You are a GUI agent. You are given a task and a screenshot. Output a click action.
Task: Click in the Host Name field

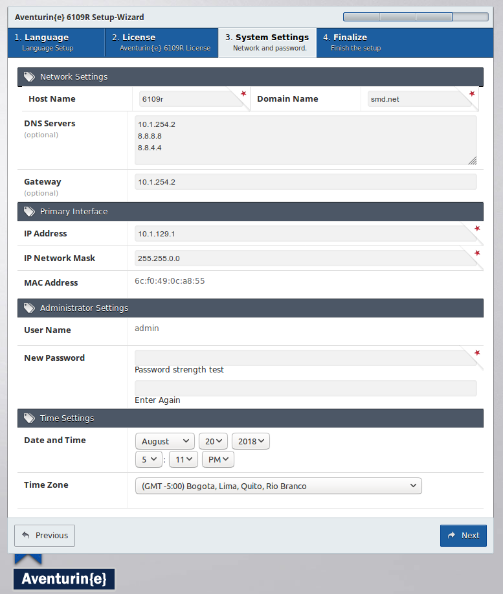coord(191,99)
